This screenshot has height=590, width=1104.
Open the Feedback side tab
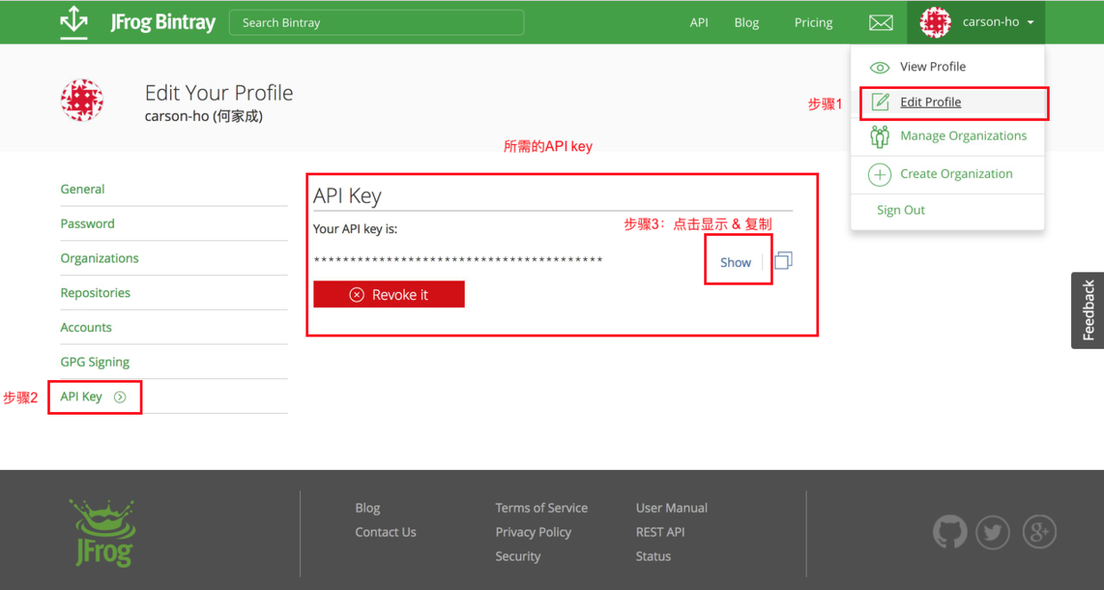tap(1088, 310)
